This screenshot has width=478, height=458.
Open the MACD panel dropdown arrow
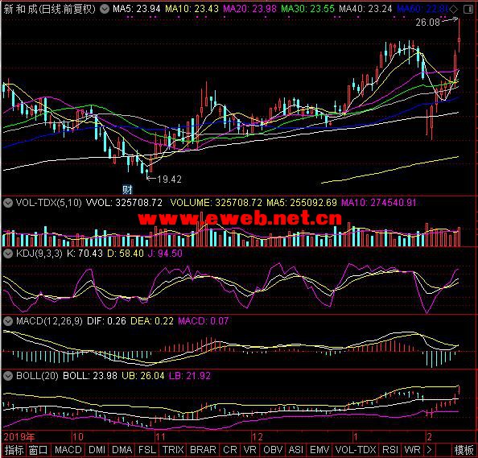point(7,321)
